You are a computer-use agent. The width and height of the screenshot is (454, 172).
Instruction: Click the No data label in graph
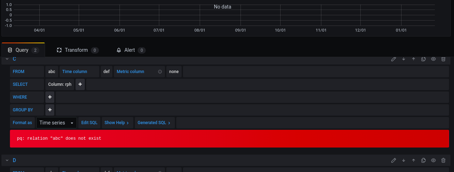(x=222, y=7)
